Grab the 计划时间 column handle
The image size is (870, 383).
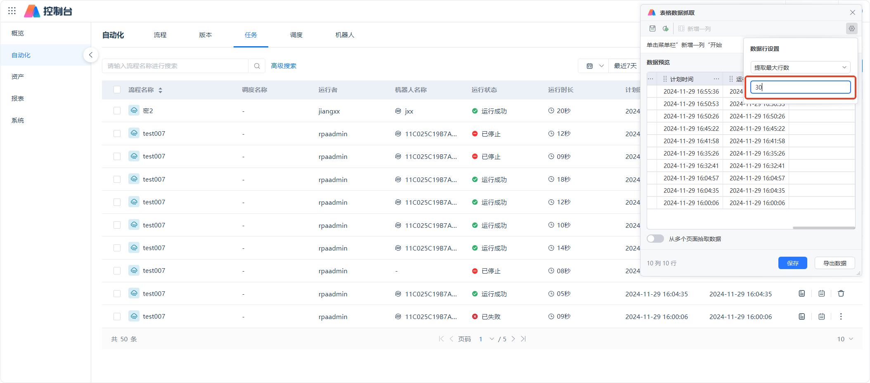(x=665, y=79)
